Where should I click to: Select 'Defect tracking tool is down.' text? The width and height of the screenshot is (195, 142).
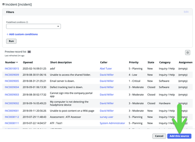[66, 87]
